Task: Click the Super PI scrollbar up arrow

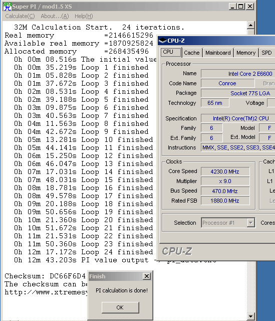Action: point(250,26)
